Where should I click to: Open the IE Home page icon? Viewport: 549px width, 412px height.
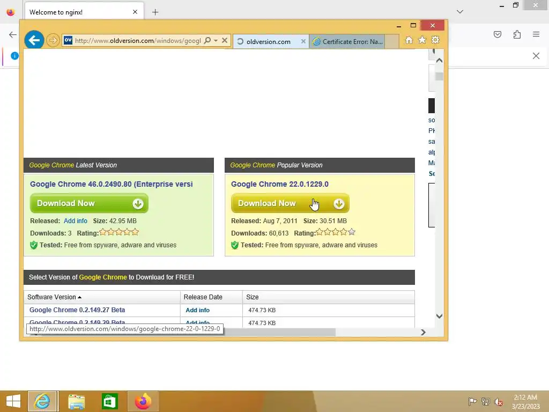(x=409, y=40)
